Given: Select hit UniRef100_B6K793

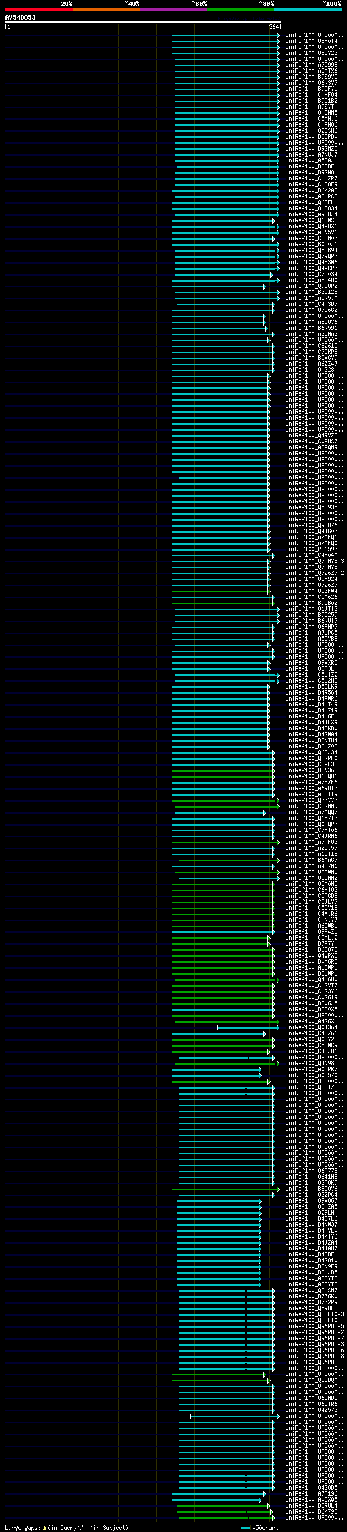Looking at the screenshot, I should coord(311,1511).
